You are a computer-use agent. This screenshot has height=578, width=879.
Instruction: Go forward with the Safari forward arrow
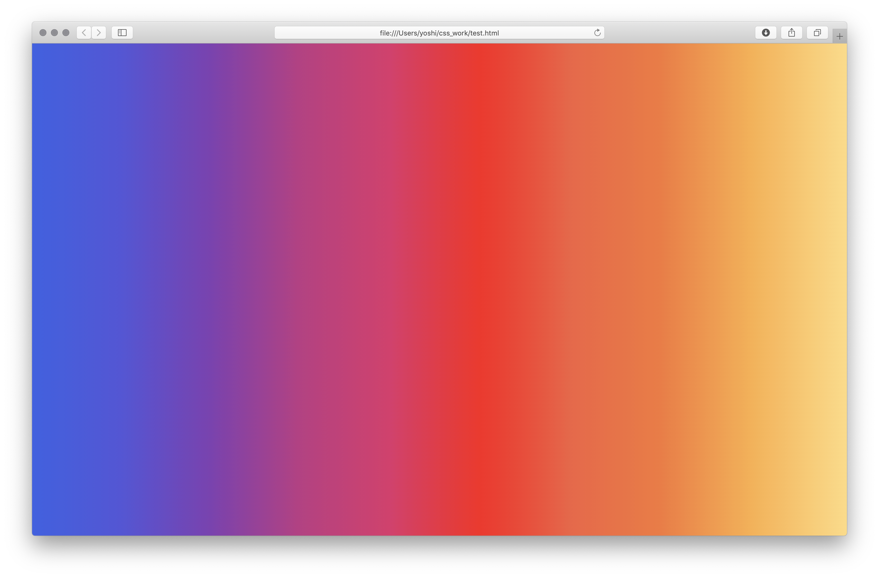point(99,33)
